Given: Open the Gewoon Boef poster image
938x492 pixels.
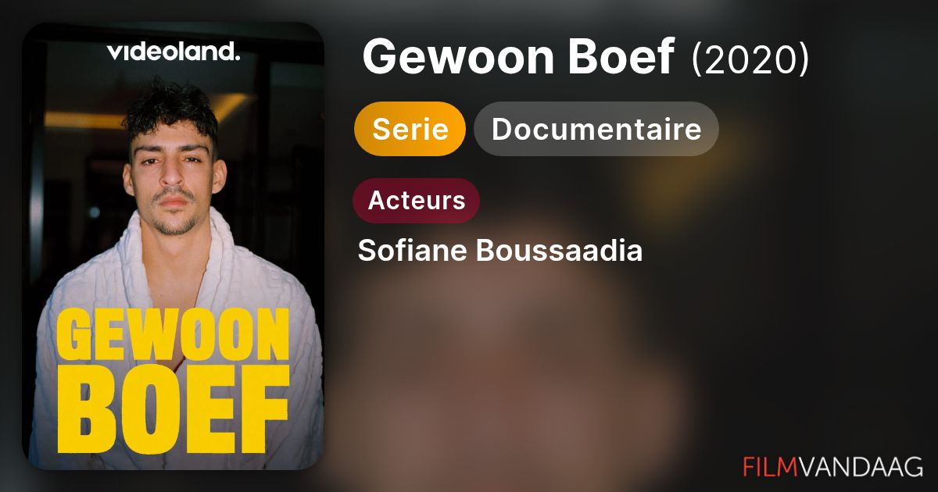Looking at the screenshot, I should coord(173,246).
